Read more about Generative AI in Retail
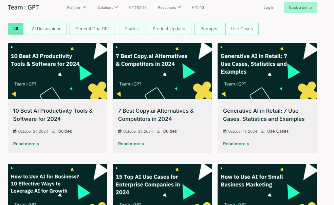The image size is (334, 205). [236, 144]
